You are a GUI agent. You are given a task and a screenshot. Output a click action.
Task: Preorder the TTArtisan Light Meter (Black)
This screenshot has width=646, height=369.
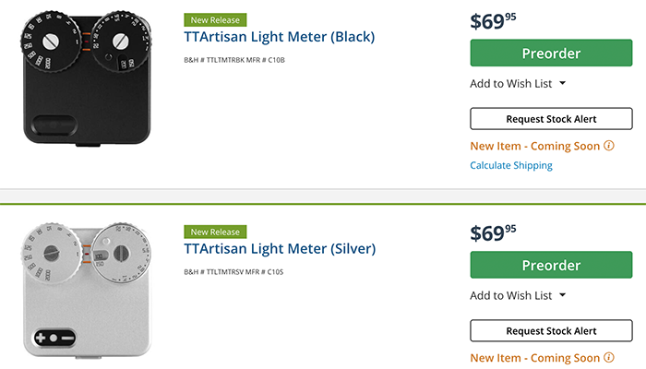click(x=551, y=54)
